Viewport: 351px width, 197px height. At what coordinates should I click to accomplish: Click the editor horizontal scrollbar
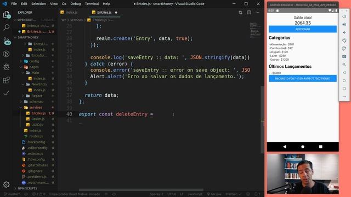click(x=141, y=190)
